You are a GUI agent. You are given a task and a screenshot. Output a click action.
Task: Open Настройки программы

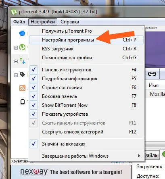point(86,40)
